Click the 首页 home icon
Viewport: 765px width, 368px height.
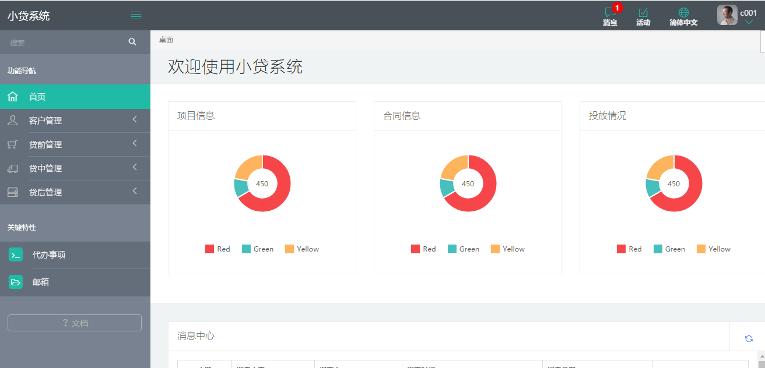pyautogui.click(x=13, y=97)
